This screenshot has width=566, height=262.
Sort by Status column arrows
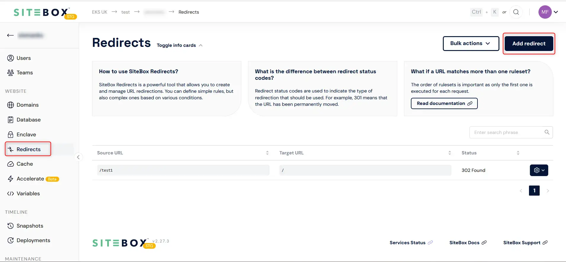coord(518,153)
